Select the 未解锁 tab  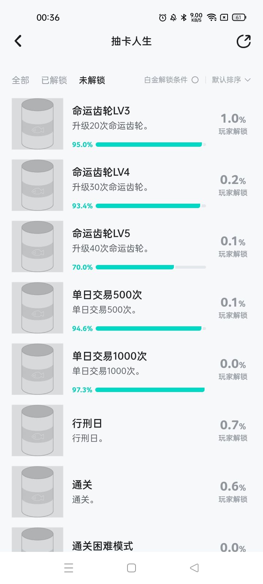click(92, 80)
